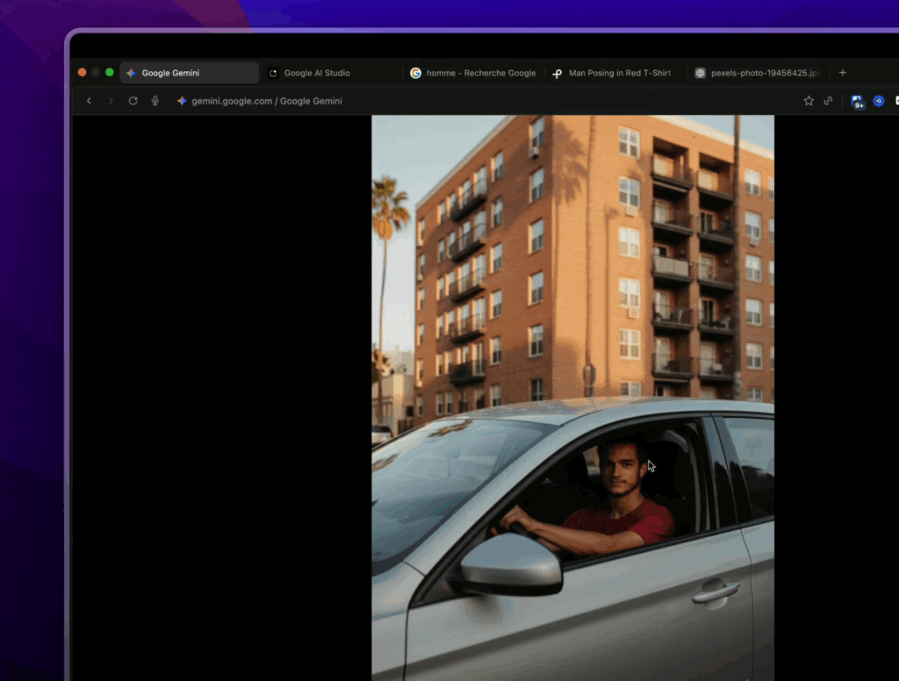Reload the Gemini page
This screenshot has height=681, width=899.
point(133,101)
